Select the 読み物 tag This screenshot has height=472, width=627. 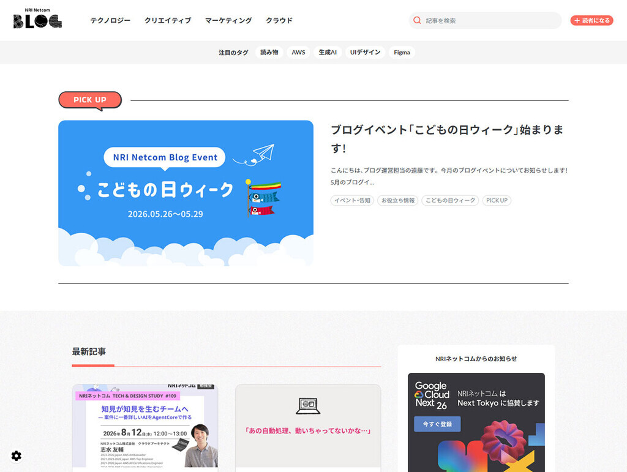point(269,53)
